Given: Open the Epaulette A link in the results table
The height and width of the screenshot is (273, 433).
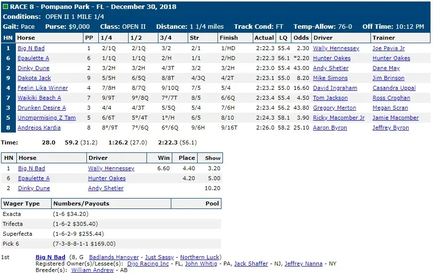Looking at the screenshot, I should [33, 58].
